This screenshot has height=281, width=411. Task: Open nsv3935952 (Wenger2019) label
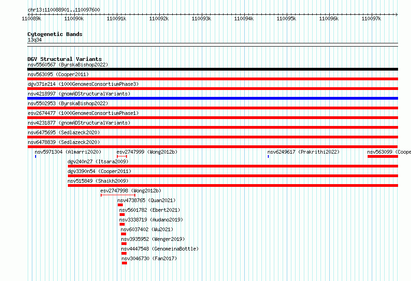(153, 239)
